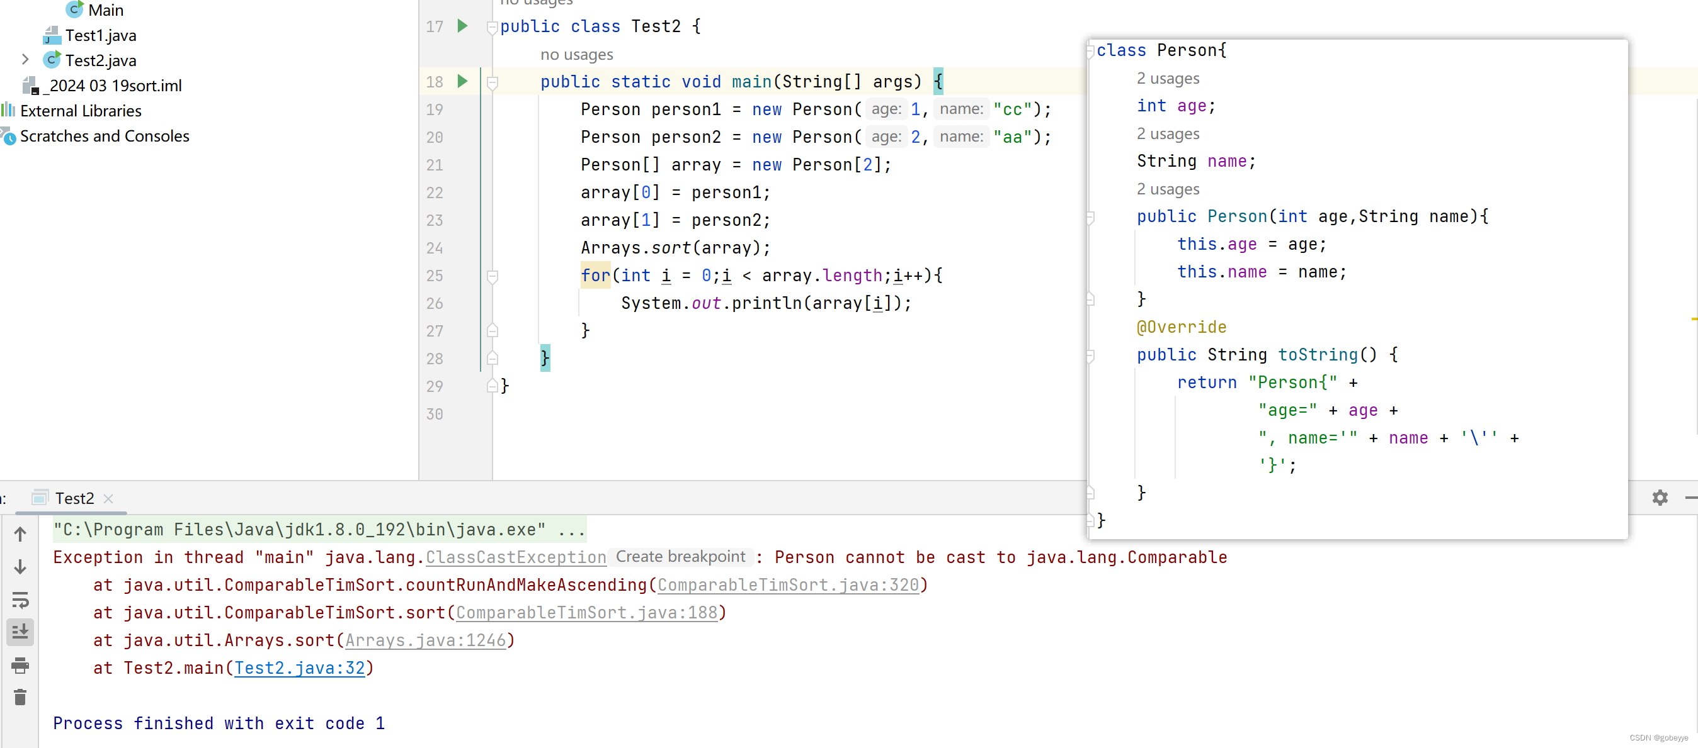Click 'no usages' hint above main method
Image resolution: width=1698 pixels, height=748 pixels.
coord(576,54)
